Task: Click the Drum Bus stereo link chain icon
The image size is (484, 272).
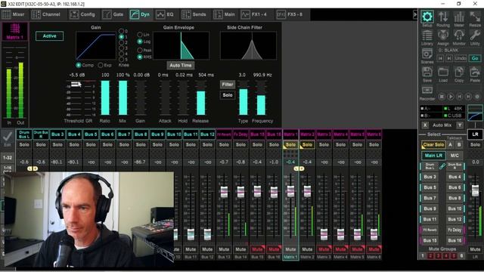Action: point(442,166)
